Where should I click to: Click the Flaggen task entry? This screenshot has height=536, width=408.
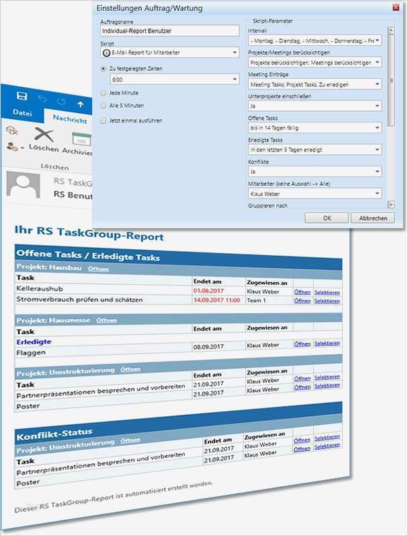31,353
